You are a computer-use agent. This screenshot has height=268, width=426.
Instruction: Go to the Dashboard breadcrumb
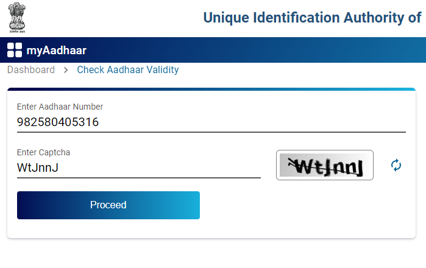[x=31, y=70]
